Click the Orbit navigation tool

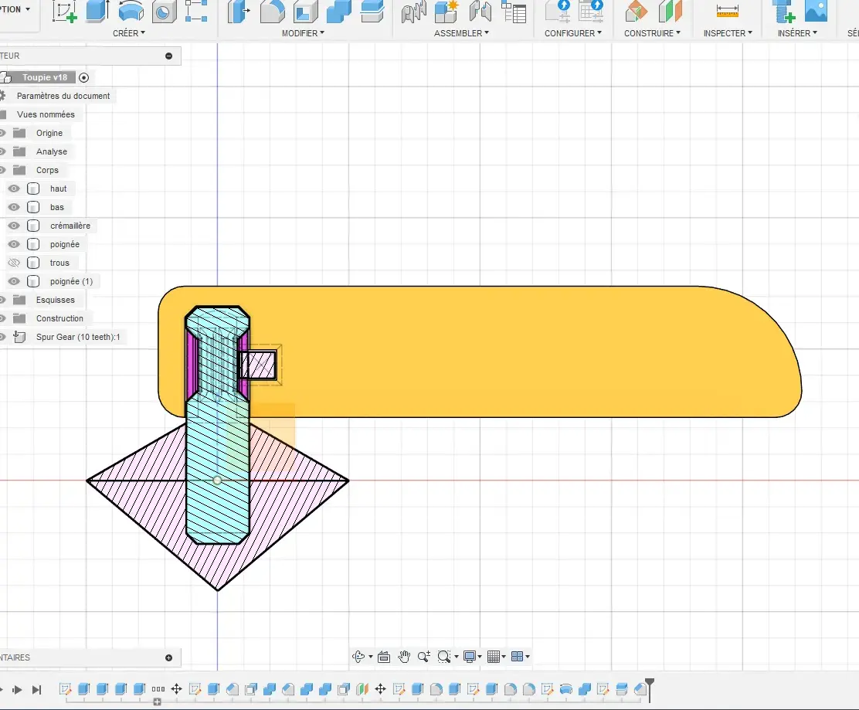(x=358, y=657)
